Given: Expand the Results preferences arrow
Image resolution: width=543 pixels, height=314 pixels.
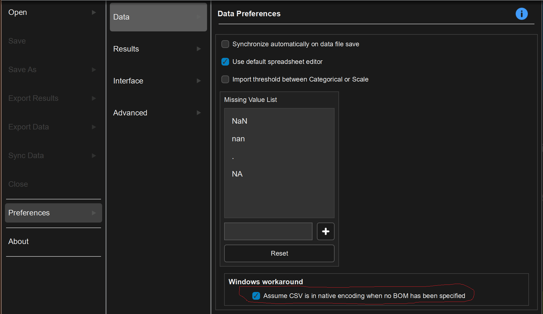Looking at the screenshot, I should [x=198, y=49].
